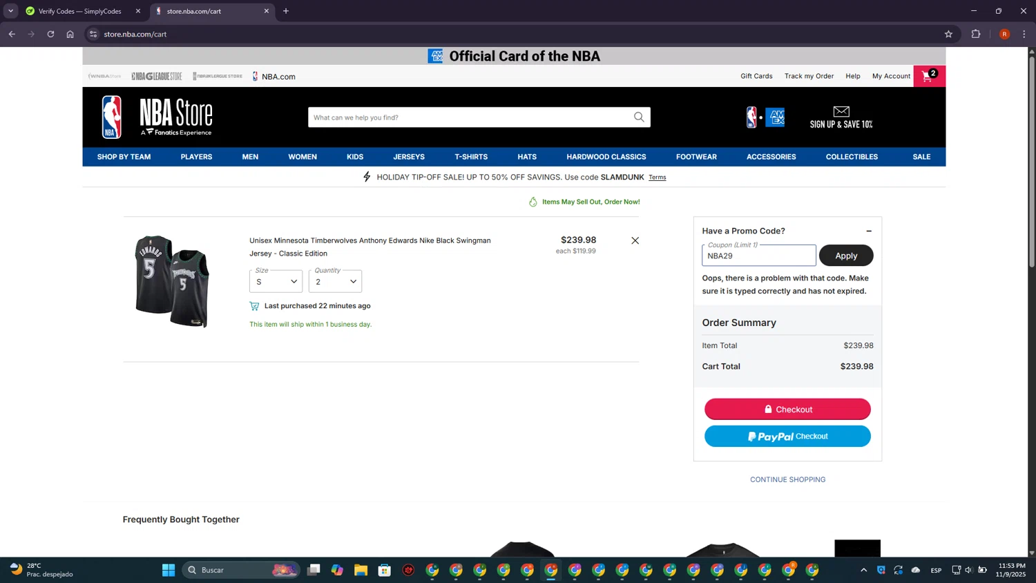This screenshot has height=583, width=1036.
Task: Click the red Checkout button
Action: click(787, 409)
